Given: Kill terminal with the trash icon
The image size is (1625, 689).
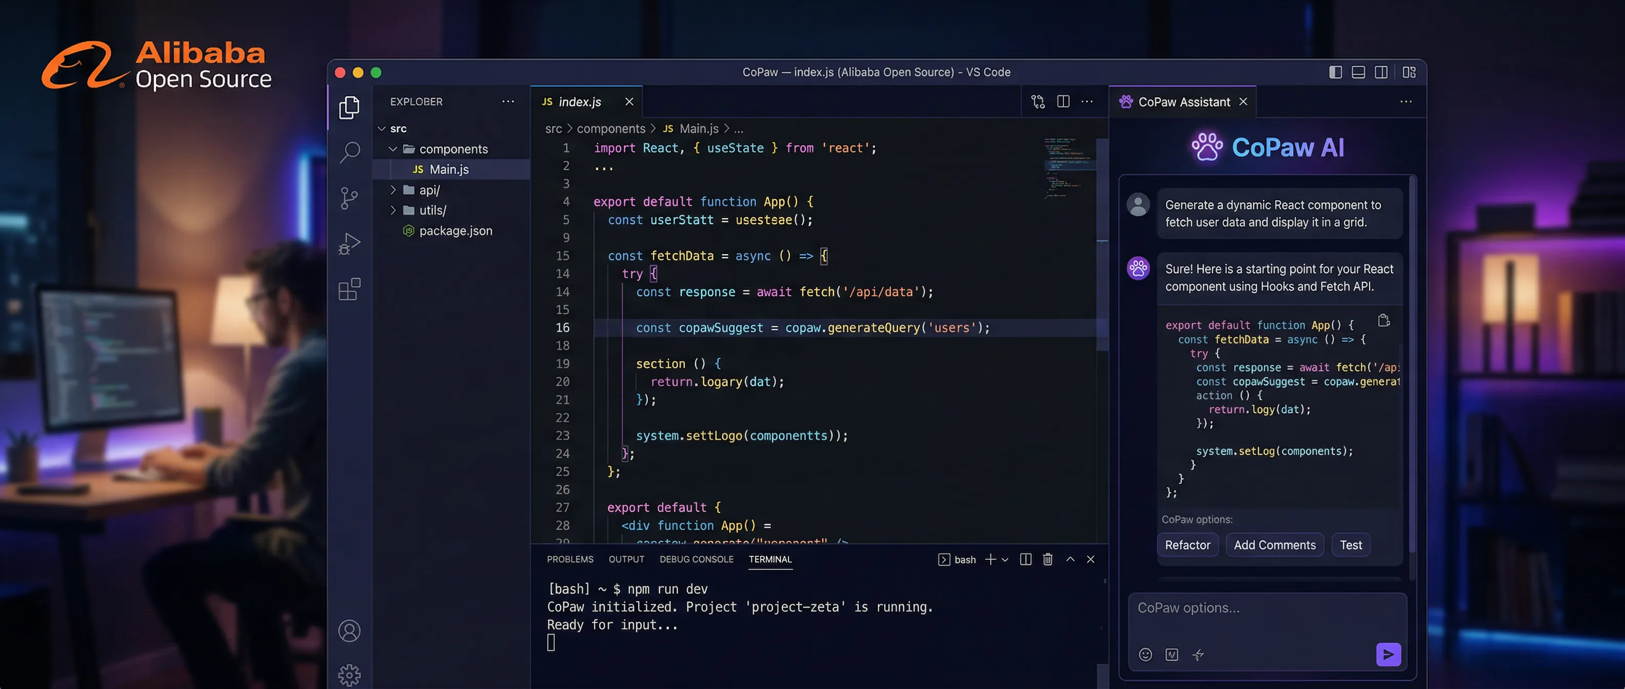Looking at the screenshot, I should (x=1047, y=559).
